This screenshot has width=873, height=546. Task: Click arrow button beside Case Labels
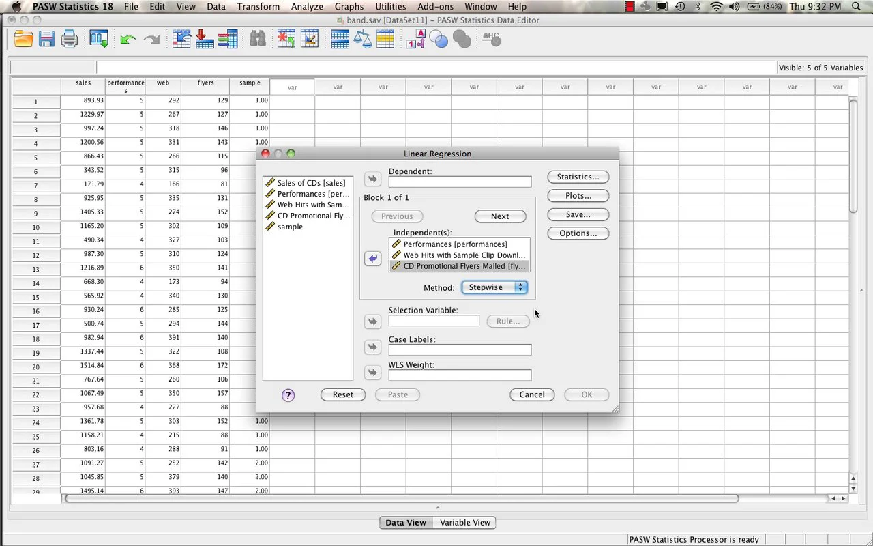372,347
